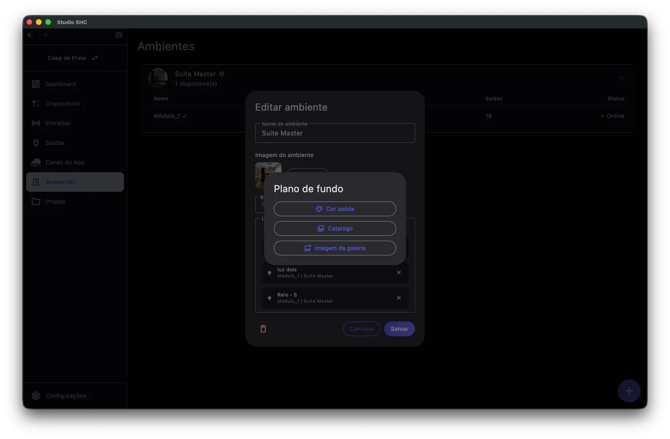Image resolution: width=670 pixels, height=439 pixels.
Task: Open Projeto in the sidebar
Action: tap(75, 202)
